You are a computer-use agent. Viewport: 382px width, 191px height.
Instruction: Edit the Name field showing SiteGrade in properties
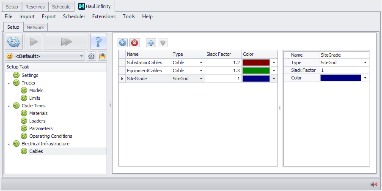click(x=344, y=55)
